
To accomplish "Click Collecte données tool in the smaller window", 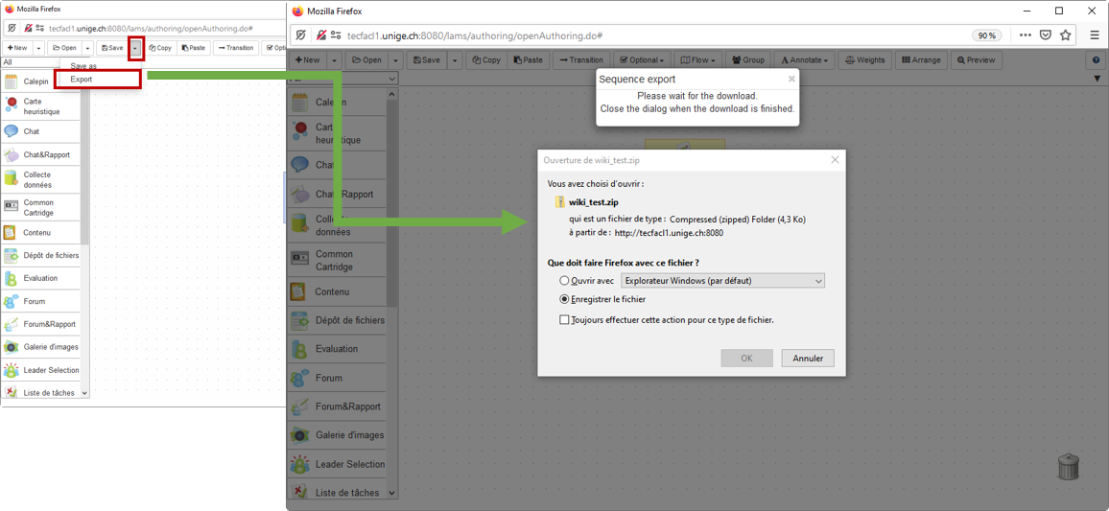I will coord(40,179).
